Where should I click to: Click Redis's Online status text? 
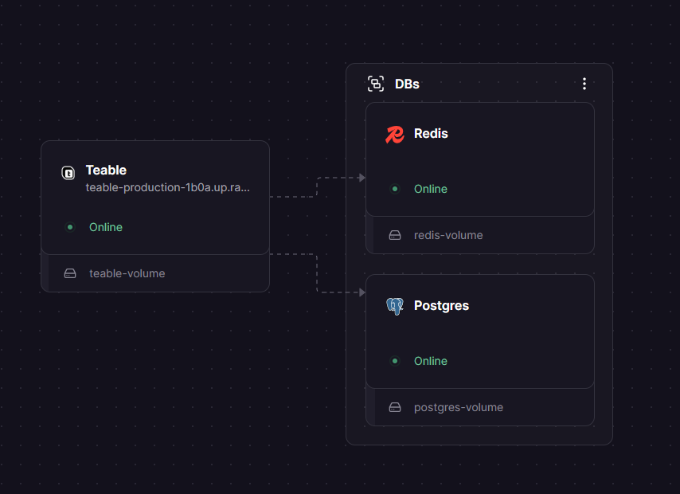tap(431, 189)
